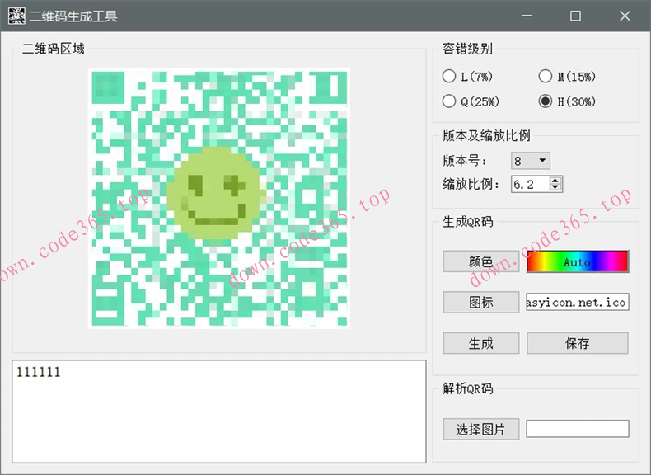Viewport: 651px width, 475px height.
Task: Click the 图标 button
Action: [x=481, y=302]
